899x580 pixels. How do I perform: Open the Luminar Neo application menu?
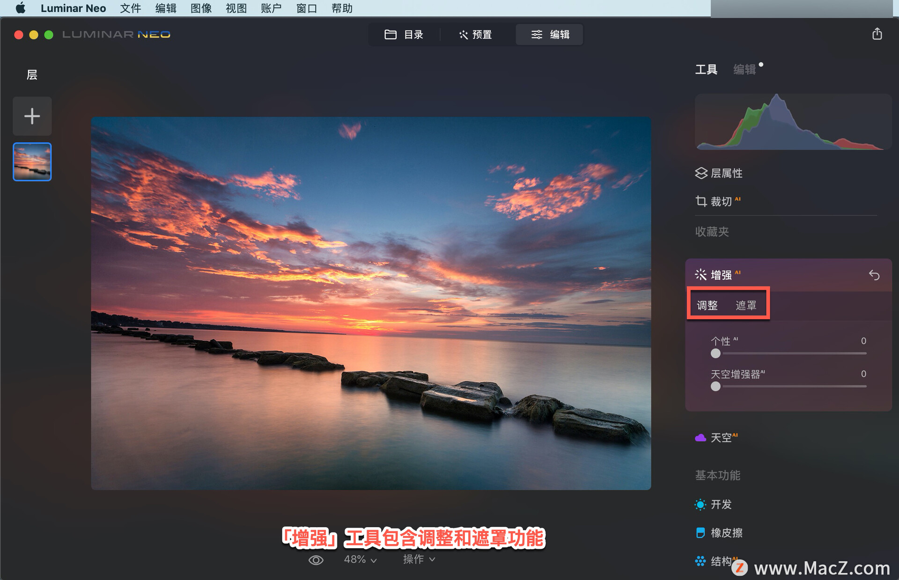click(x=73, y=8)
